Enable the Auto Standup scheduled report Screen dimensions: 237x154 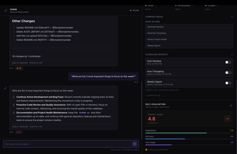(228, 62)
